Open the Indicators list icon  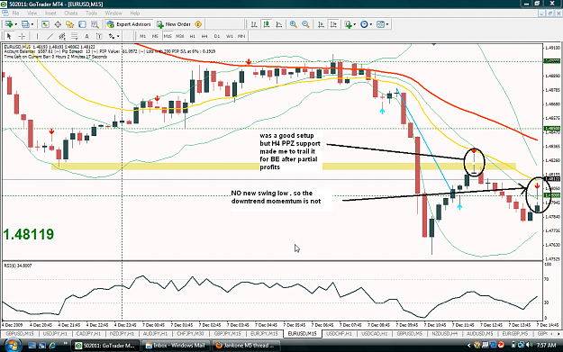348,24
